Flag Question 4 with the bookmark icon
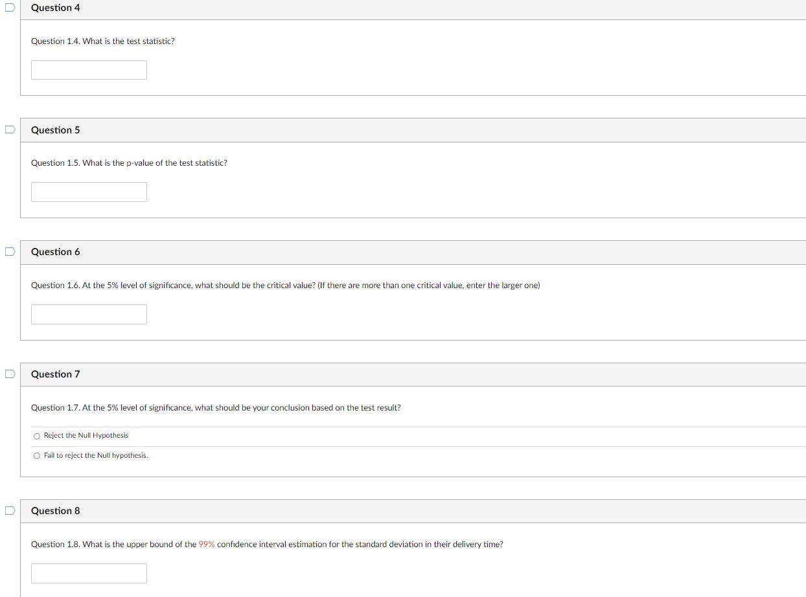806x597 pixels. coord(10,8)
